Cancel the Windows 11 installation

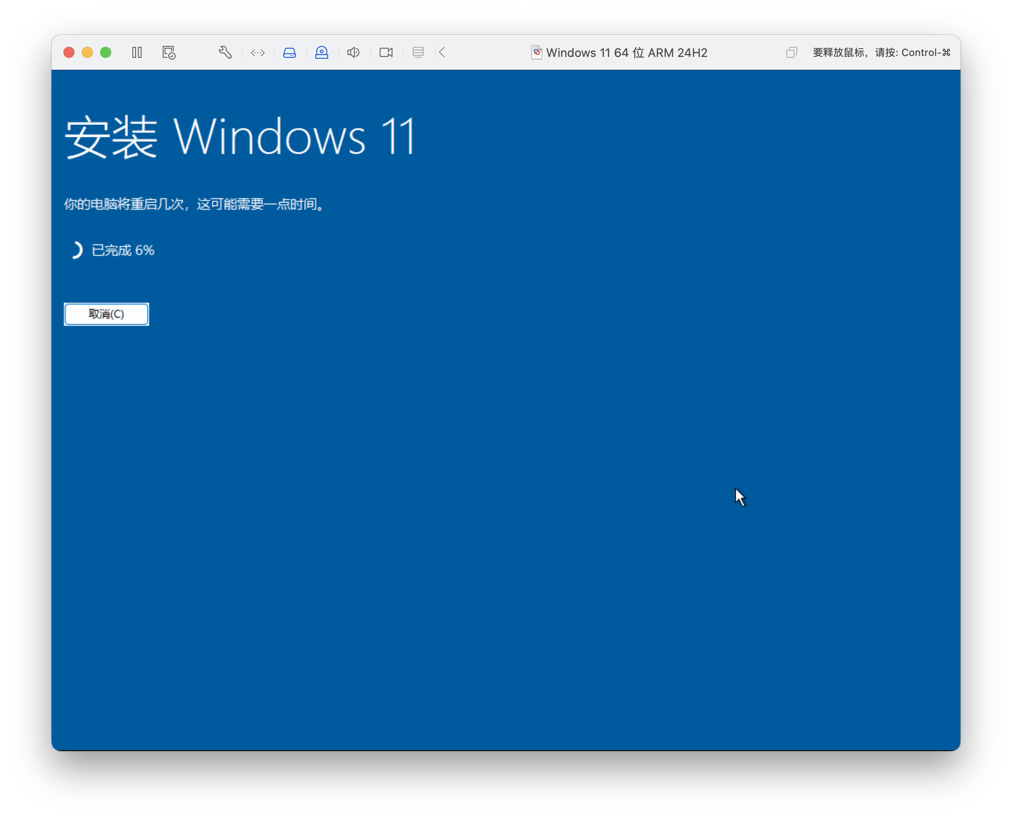pos(106,314)
